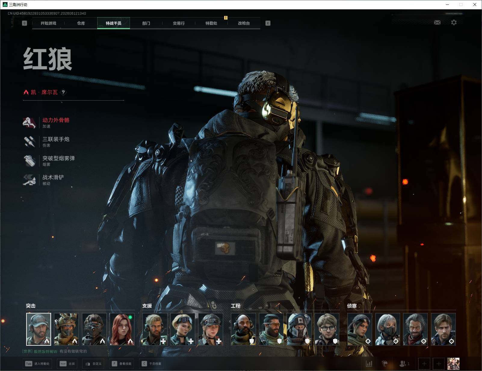Viewport: 482px width, 371px height.
Task: Open the 干员档案 operator profile button
Action: (x=152, y=364)
